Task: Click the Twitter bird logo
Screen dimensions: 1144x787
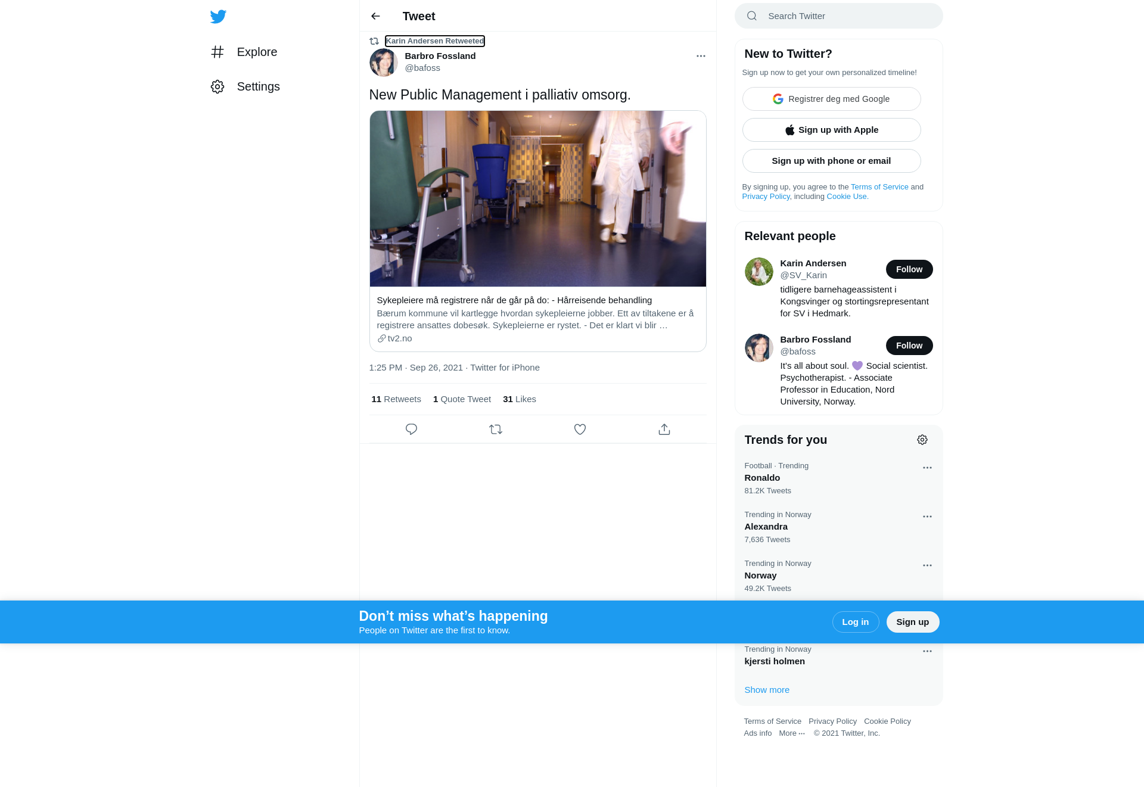Action: [218, 16]
